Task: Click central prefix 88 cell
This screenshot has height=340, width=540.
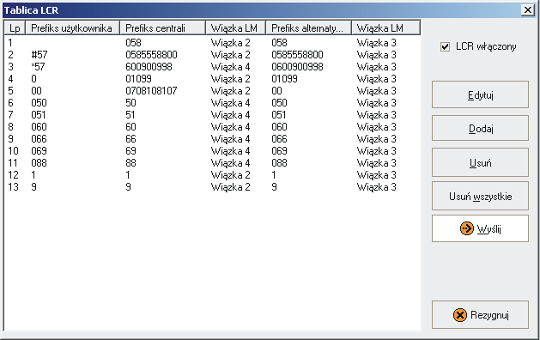Action: [x=130, y=163]
